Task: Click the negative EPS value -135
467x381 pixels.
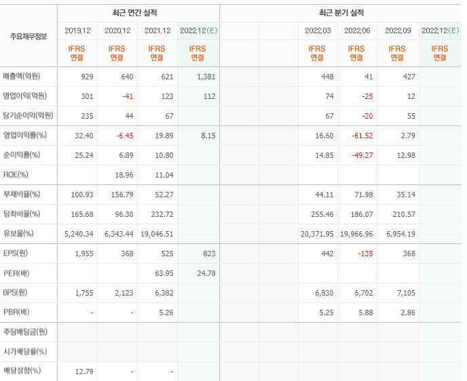Action: point(365,254)
